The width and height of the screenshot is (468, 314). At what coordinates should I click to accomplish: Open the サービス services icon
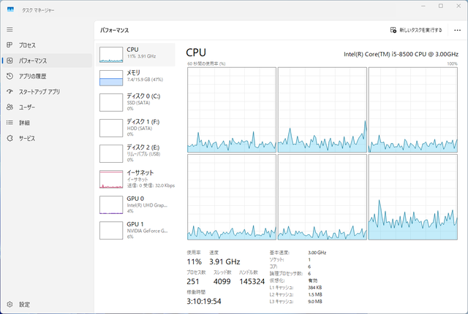click(10, 138)
